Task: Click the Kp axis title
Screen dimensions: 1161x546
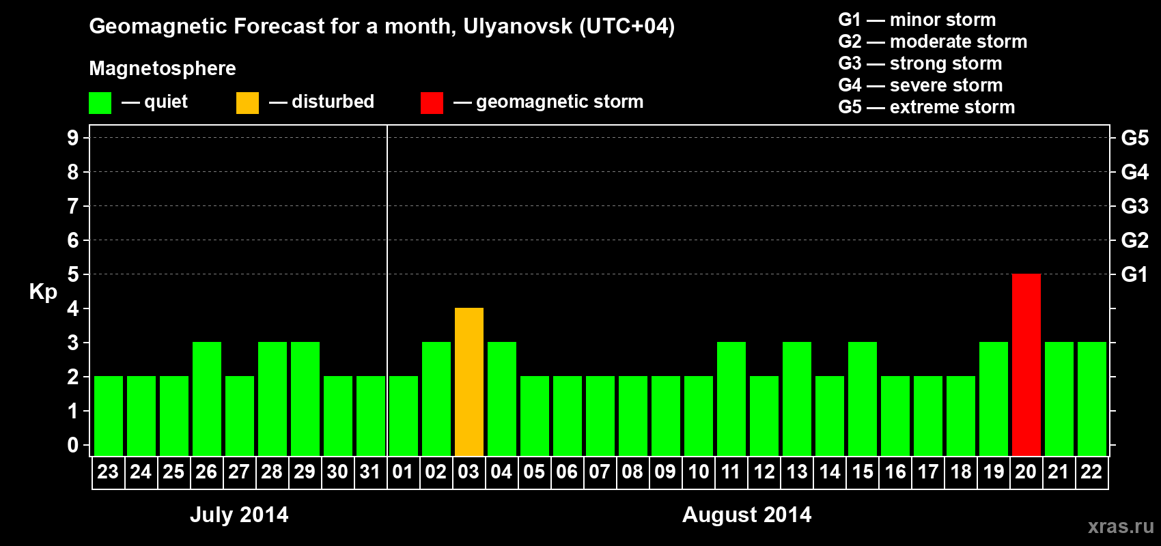Action: [x=43, y=292]
